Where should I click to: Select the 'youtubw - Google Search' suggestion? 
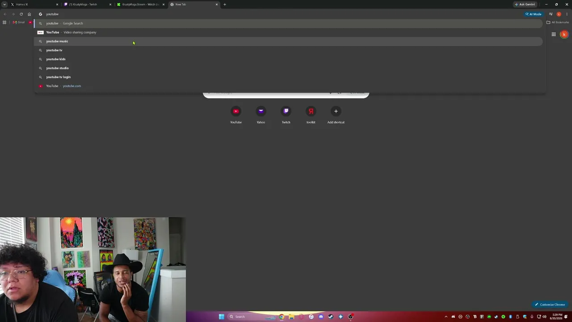pyautogui.click(x=289, y=23)
